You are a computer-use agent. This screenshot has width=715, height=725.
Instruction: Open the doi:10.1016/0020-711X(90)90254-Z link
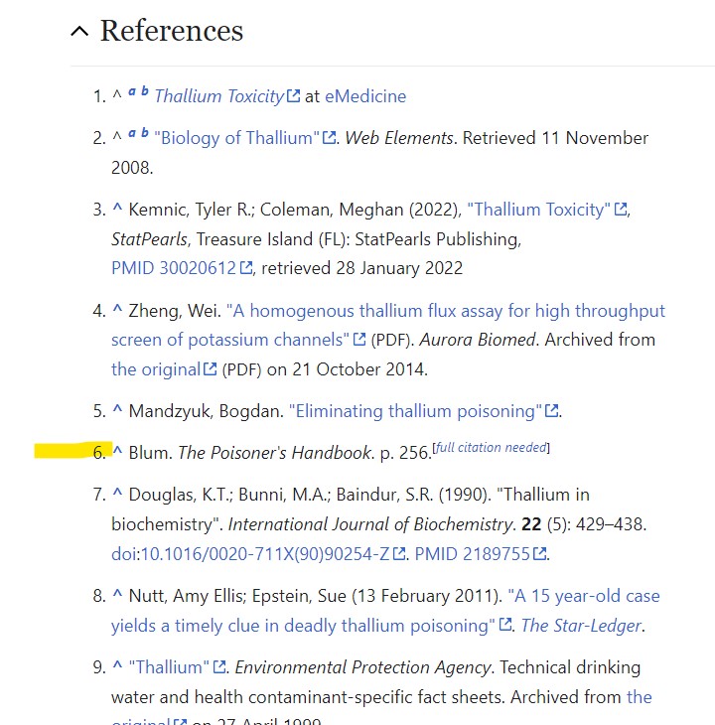point(250,553)
